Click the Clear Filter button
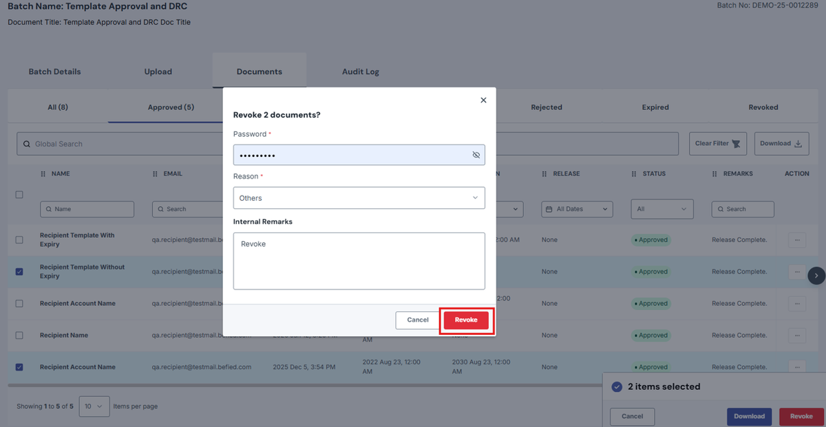 (718, 144)
